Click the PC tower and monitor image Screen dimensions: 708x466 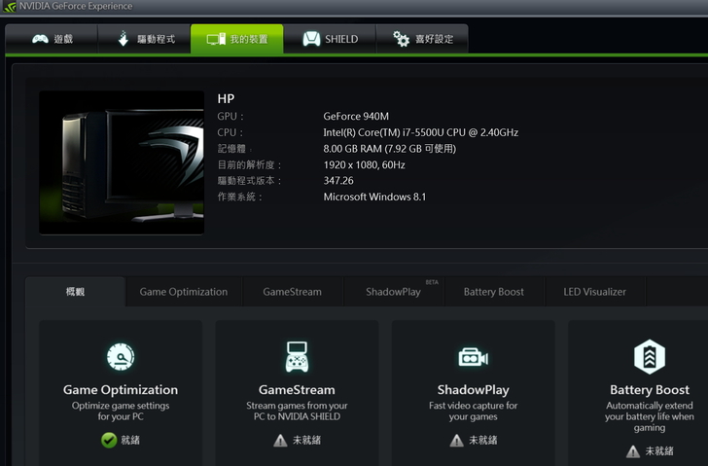pyautogui.click(x=122, y=162)
